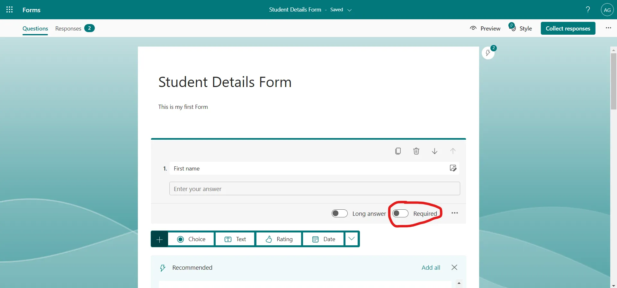The height and width of the screenshot is (288, 617).
Task: Insert media into First name question
Action: pyautogui.click(x=453, y=168)
